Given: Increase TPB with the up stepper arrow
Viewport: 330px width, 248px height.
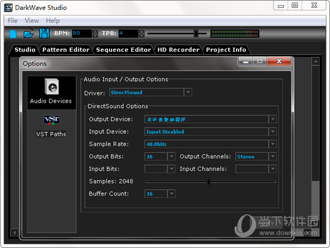Looking at the screenshot, I should (x=142, y=31).
